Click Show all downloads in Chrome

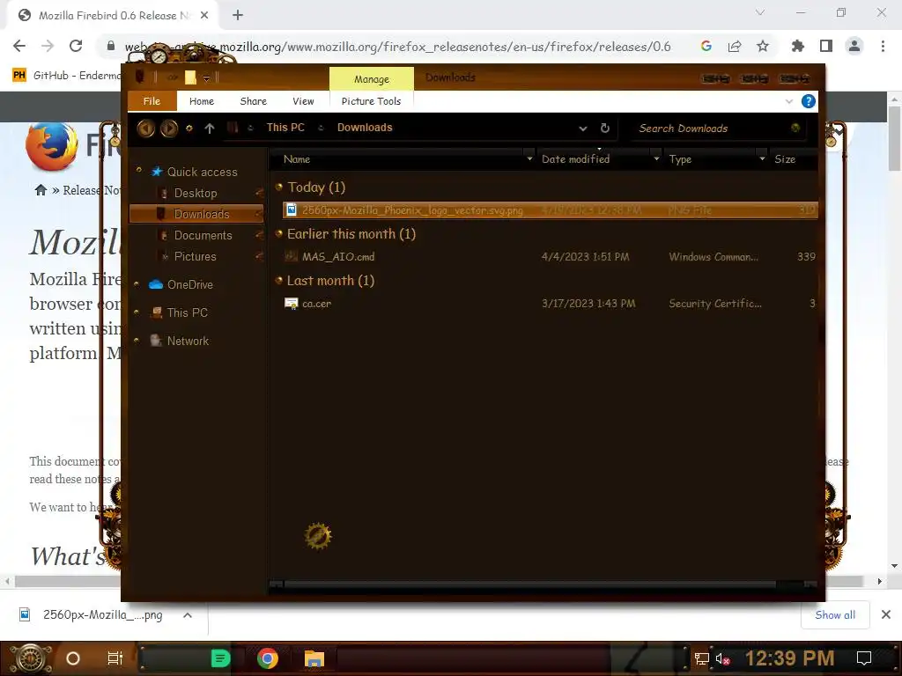(835, 615)
